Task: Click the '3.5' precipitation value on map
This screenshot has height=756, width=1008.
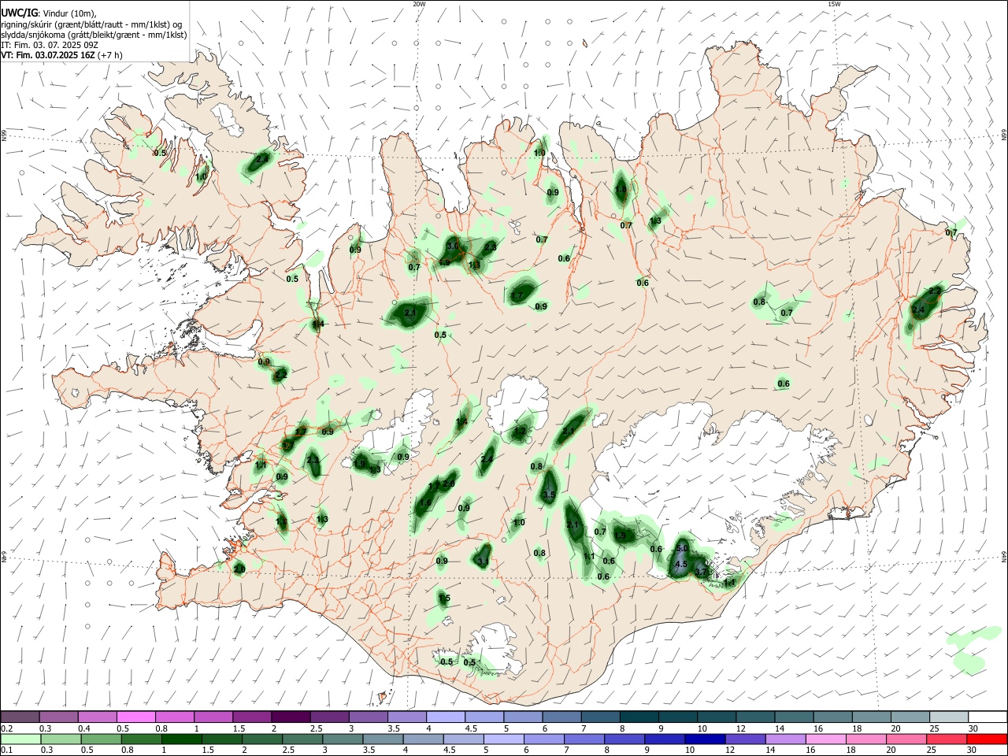Action: (549, 495)
